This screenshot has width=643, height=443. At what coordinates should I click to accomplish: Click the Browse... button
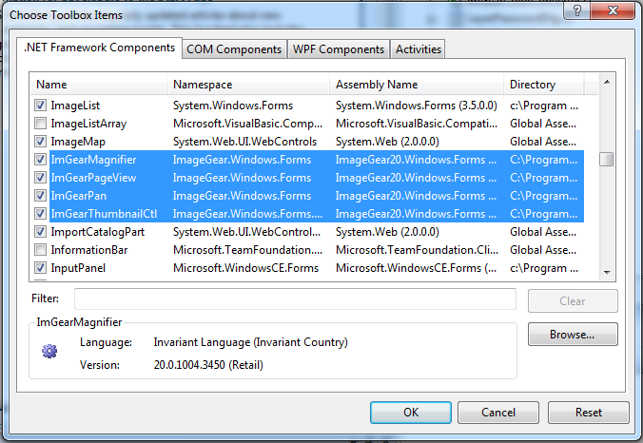click(x=573, y=335)
